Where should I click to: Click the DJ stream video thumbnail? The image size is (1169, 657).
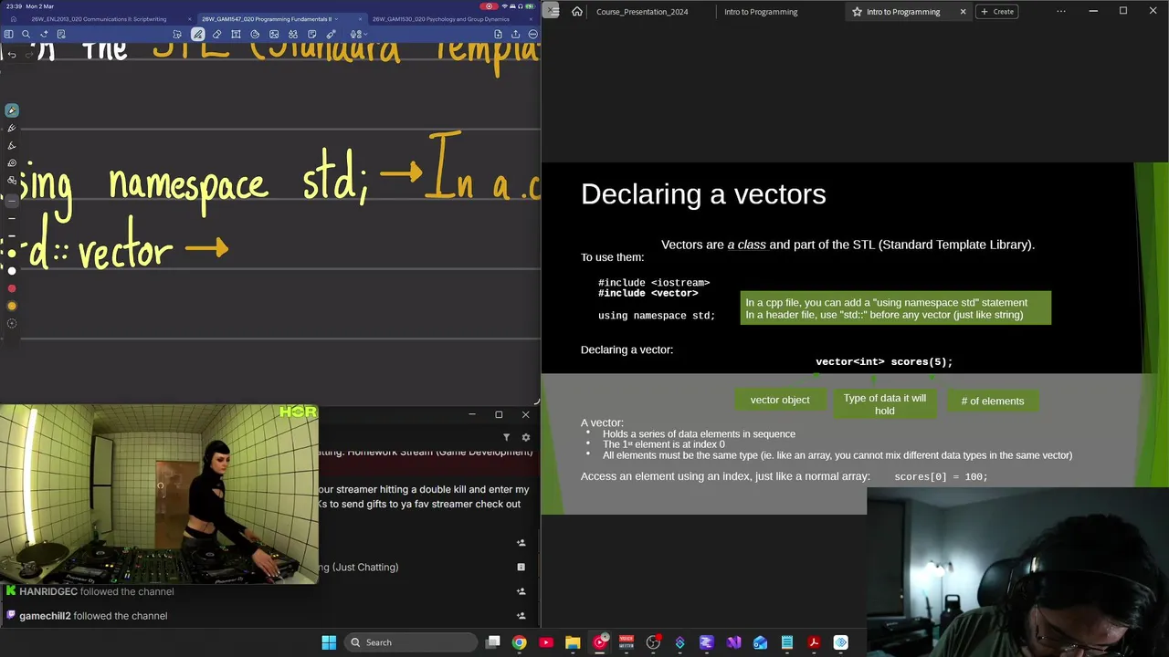(159, 494)
